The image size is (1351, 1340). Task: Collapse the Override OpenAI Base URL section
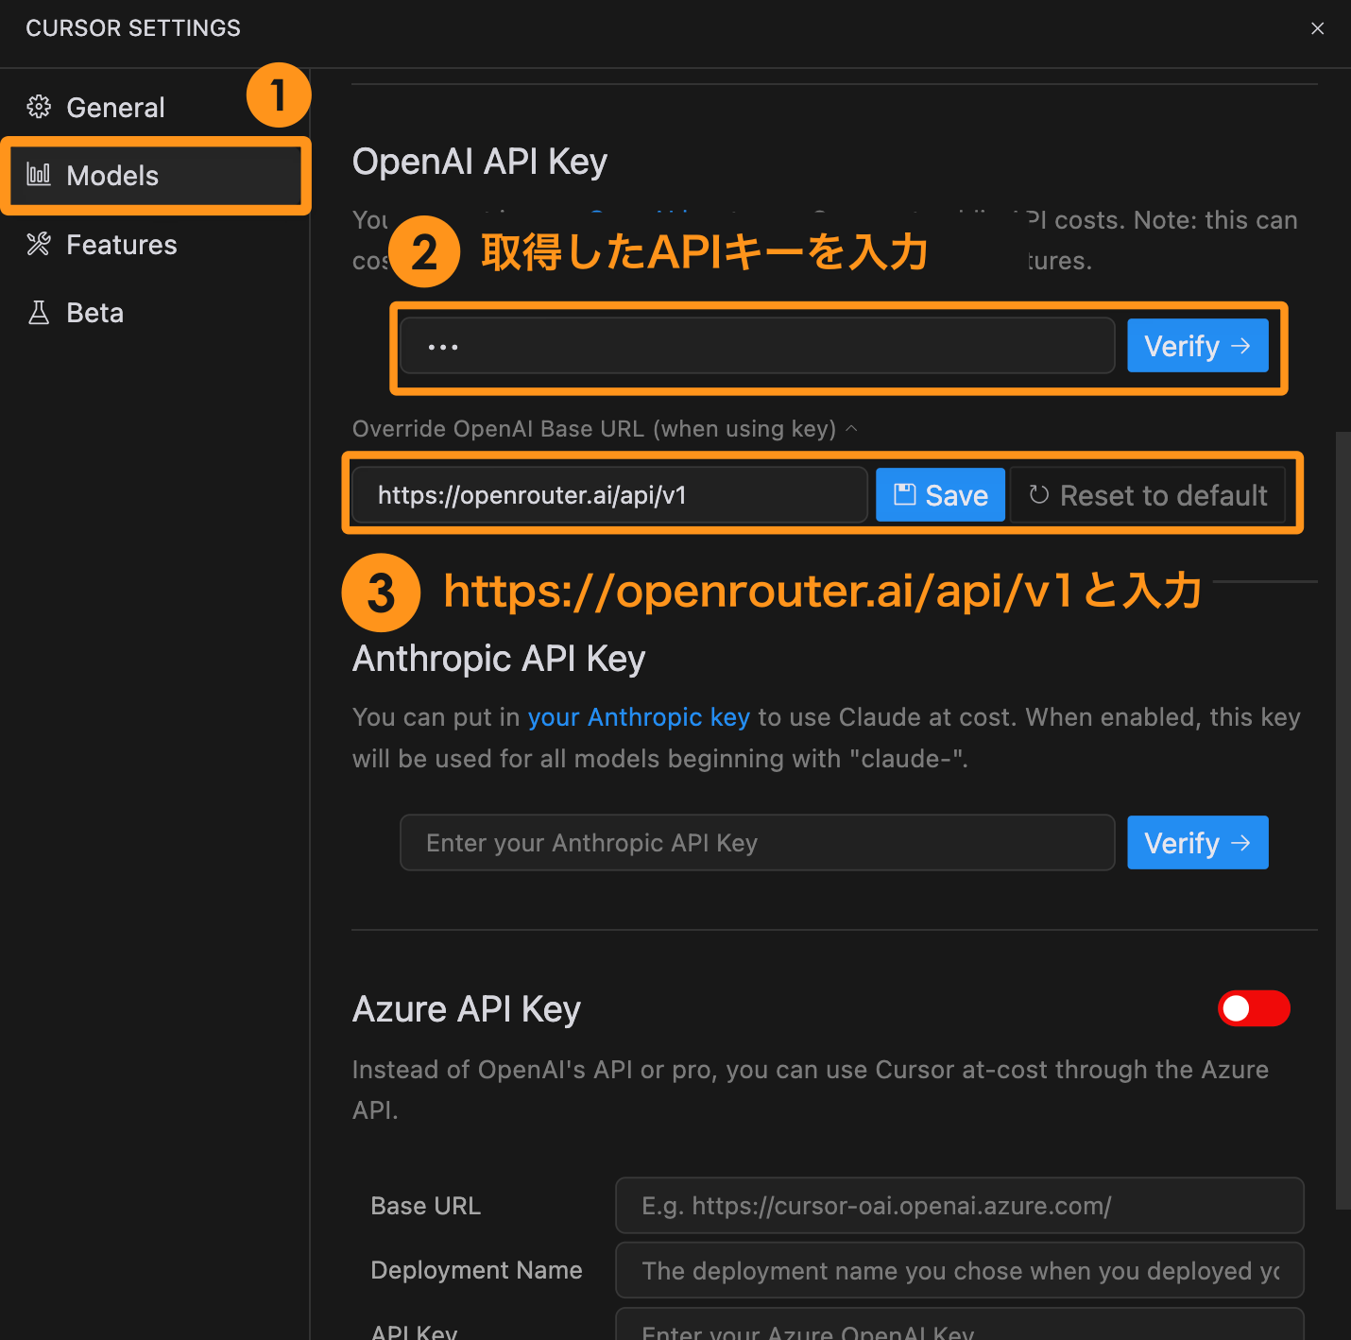tap(851, 429)
